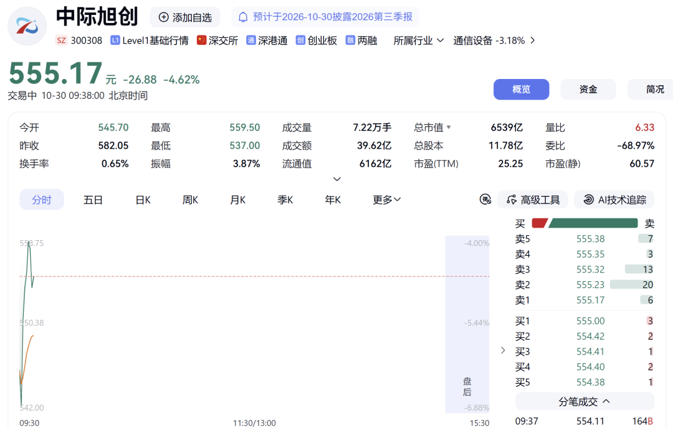Select the 年K chart tab
This screenshot has width=673, height=428.
tap(333, 200)
